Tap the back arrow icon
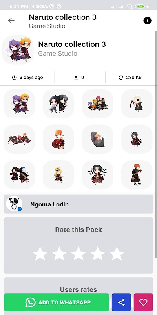157x315 pixels. [x=11, y=20]
